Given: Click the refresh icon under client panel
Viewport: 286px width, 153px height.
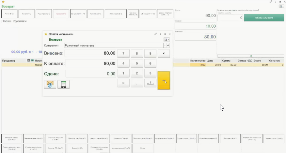Looking at the screenshot, I should click(251, 56).
